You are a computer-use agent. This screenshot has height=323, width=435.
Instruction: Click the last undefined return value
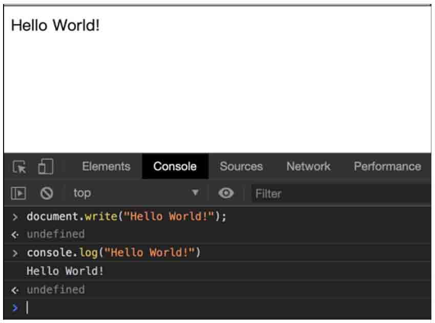[56, 290]
